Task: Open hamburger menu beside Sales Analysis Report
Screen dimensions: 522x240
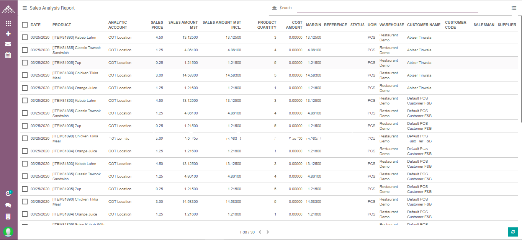Action: (25, 8)
